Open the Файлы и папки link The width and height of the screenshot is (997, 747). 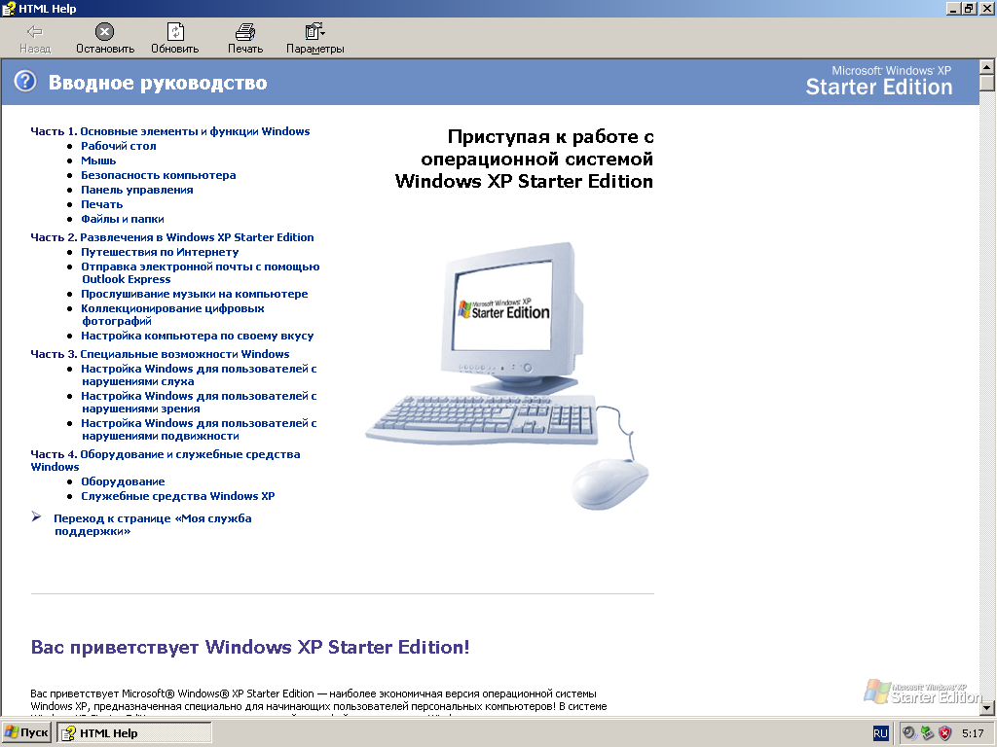click(122, 219)
